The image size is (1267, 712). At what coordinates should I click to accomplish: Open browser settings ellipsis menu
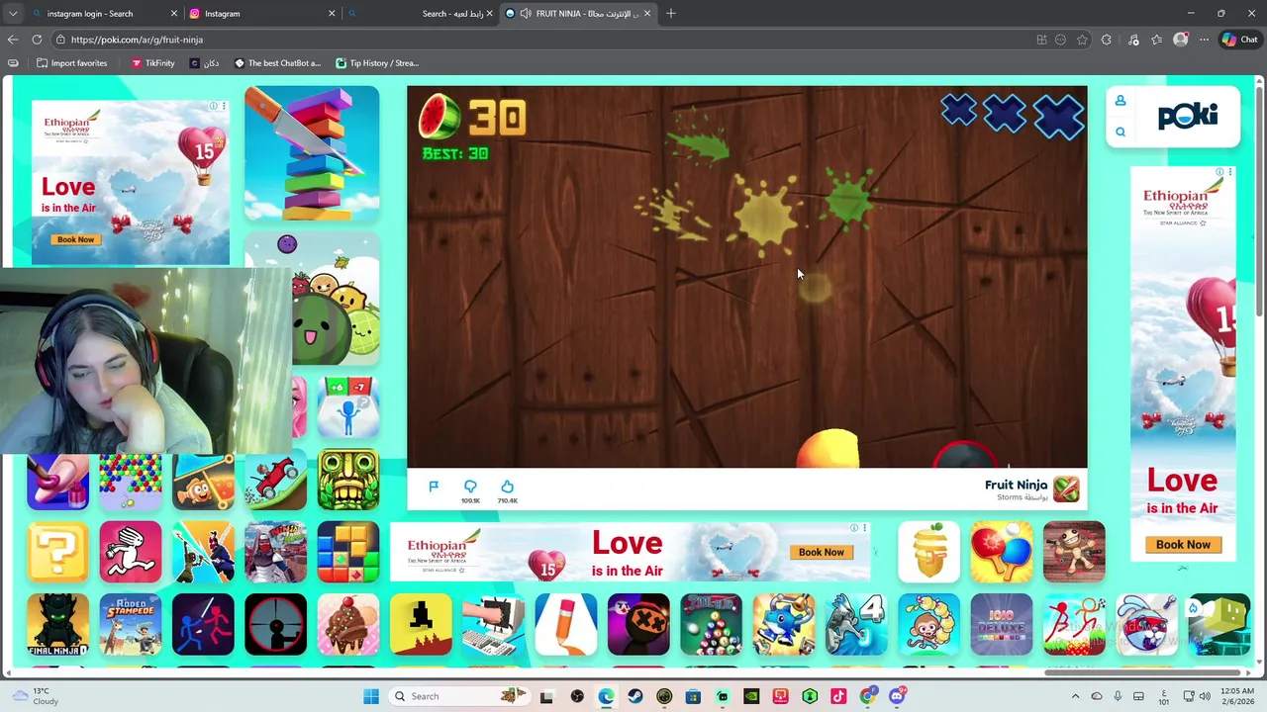pyautogui.click(x=1204, y=40)
